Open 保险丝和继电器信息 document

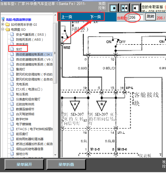[30, 149]
